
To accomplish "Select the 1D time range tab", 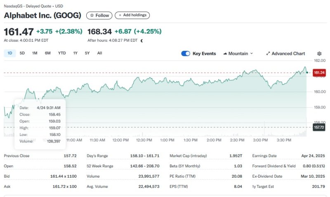I will click(10, 53).
